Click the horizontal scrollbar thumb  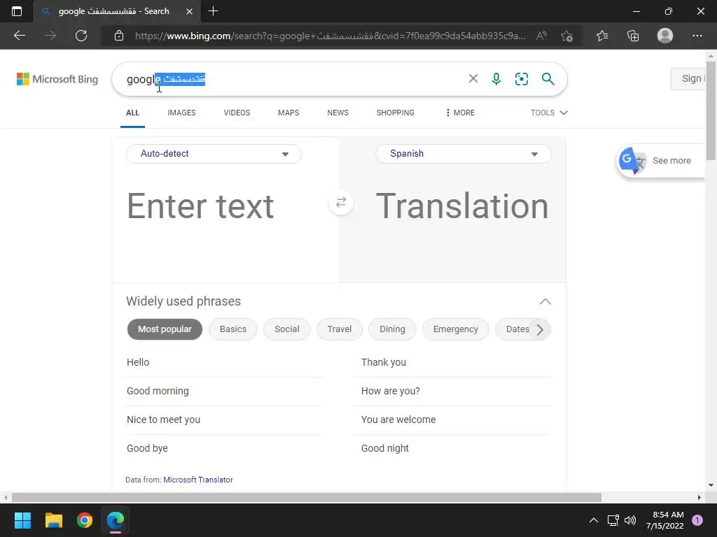point(307,497)
